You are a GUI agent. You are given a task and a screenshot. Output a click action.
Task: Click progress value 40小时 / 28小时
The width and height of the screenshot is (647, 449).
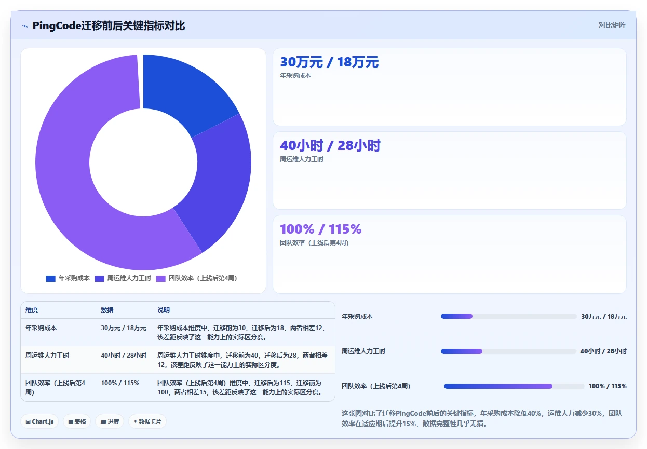603,351
